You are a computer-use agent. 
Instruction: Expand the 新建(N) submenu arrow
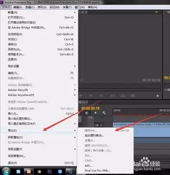point(75,12)
